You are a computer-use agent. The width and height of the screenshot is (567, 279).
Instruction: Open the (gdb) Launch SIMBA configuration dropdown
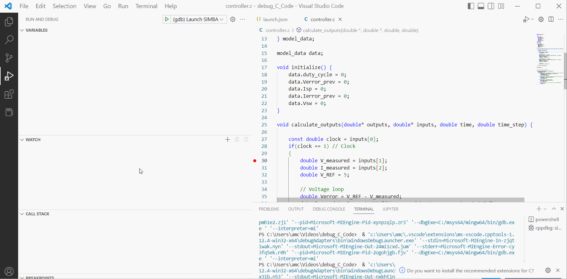tap(198, 19)
